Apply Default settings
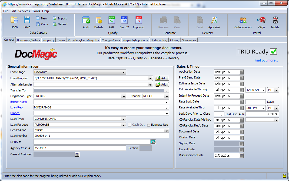Image resolution: width=289 pixels, height=181 pixels. pyautogui.click(x=60, y=24)
